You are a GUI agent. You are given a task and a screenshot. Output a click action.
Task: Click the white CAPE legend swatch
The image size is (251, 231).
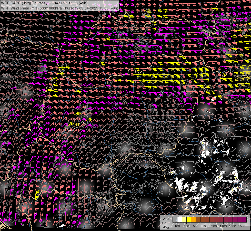[x=180, y=220]
